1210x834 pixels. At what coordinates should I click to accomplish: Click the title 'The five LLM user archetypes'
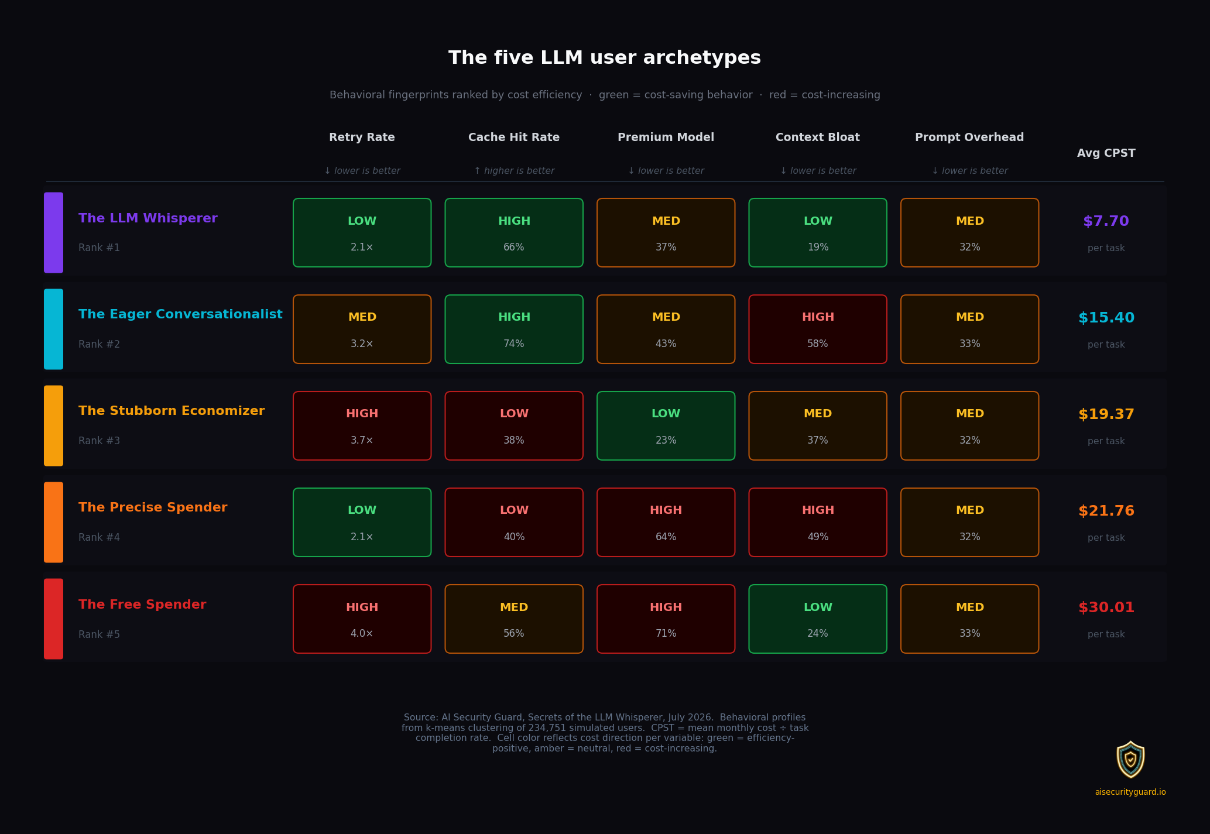pyautogui.click(x=605, y=58)
